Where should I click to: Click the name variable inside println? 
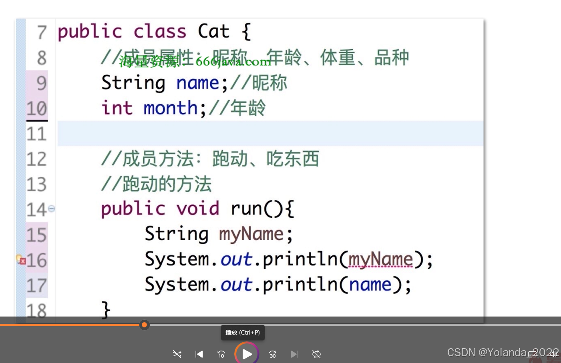(x=370, y=285)
